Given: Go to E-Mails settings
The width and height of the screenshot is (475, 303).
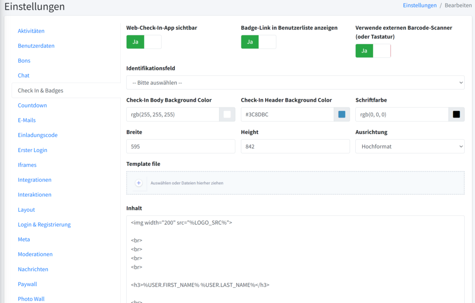Looking at the screenshot, I should [26, 120].
